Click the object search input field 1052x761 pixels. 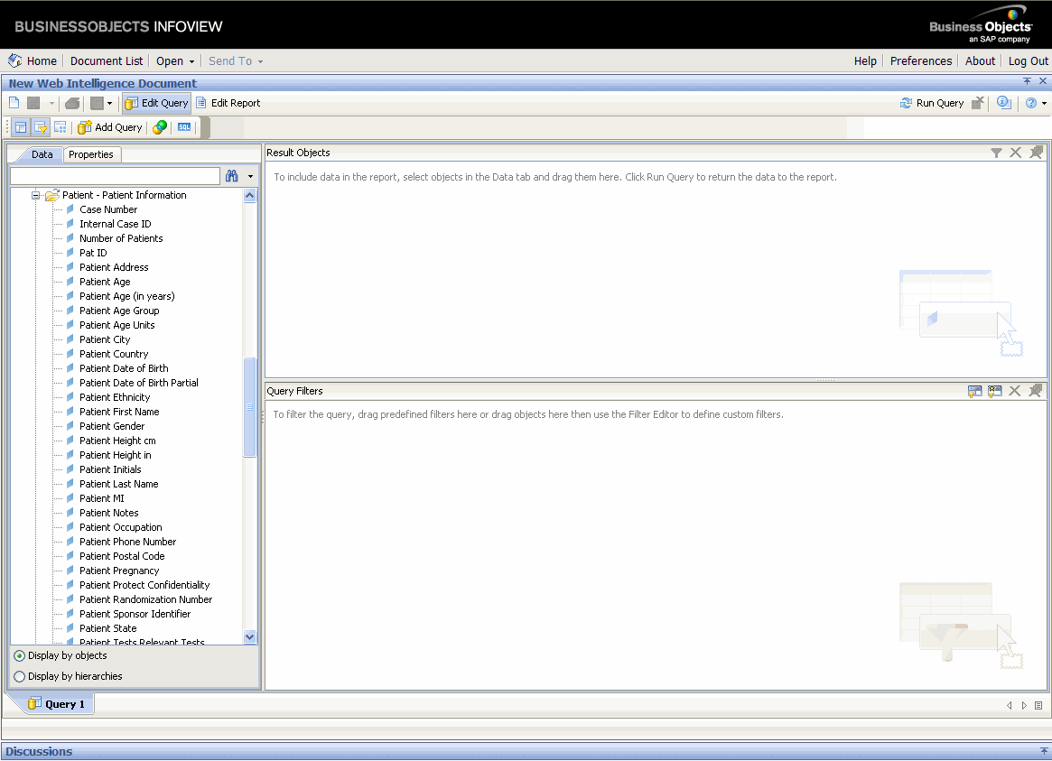[x=115, y=176]
